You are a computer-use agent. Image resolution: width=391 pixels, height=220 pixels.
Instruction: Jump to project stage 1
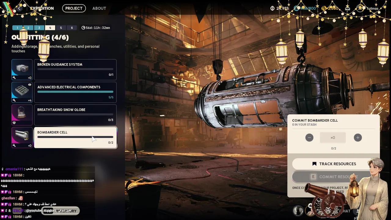pyautogui.click(x=17, y=28)
